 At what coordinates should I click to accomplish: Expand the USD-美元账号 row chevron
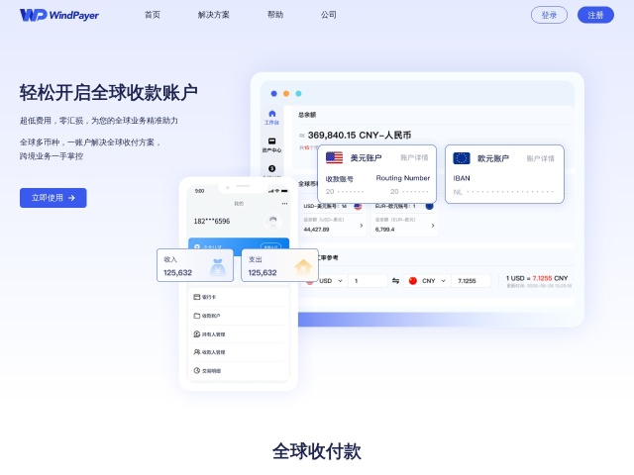361,226
